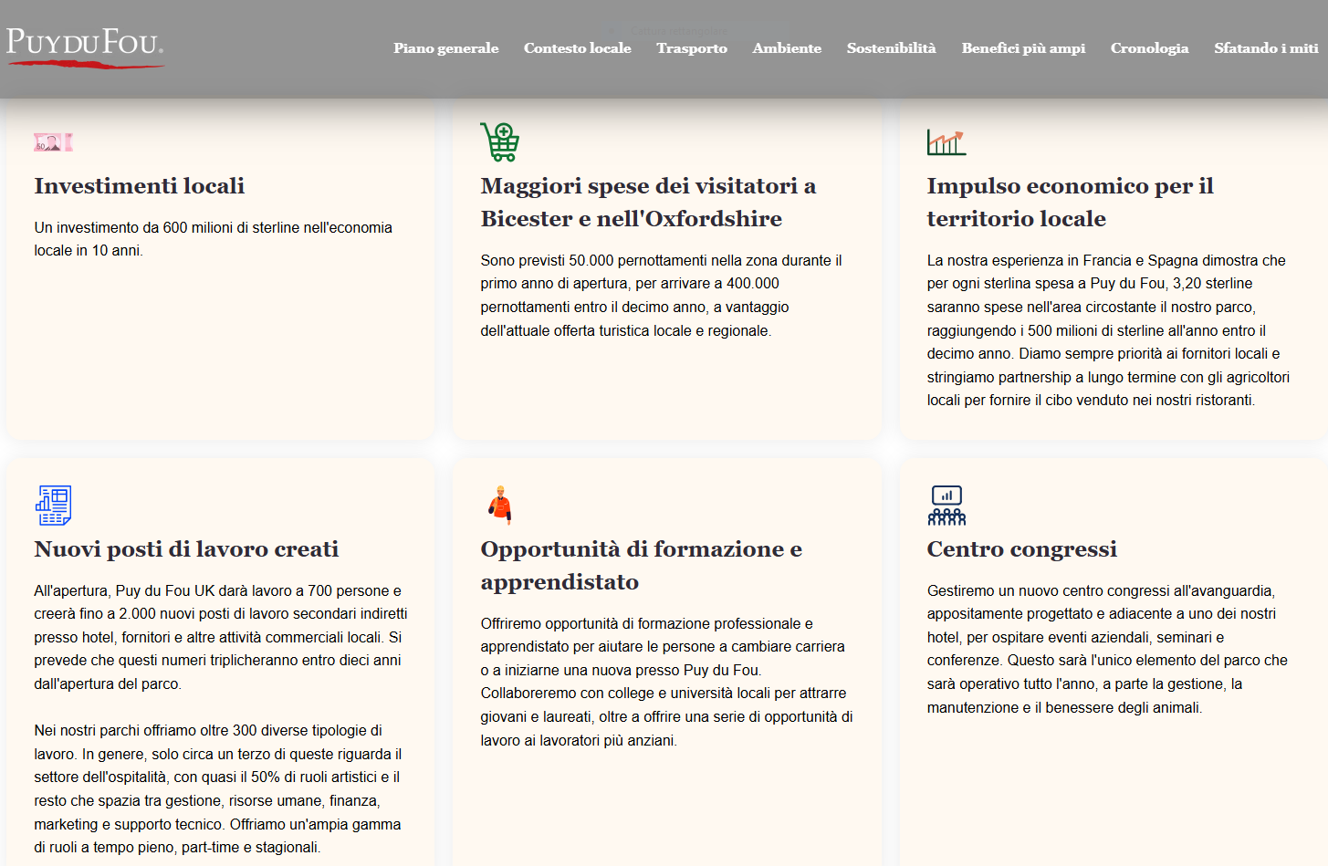Select heading Nuovi posti di lavoro creati

(186, 549)
